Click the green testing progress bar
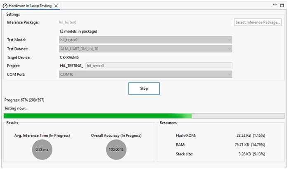This screenshot has width=289, height=169. (x=97, y=116)
